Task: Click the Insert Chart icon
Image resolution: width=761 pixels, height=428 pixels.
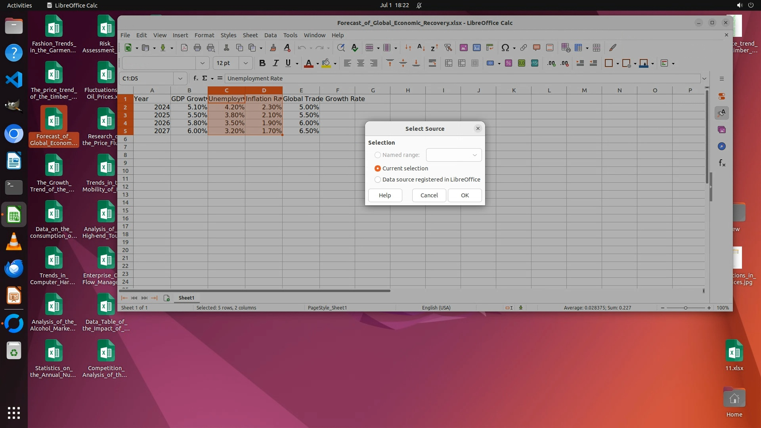Action: 477,48
